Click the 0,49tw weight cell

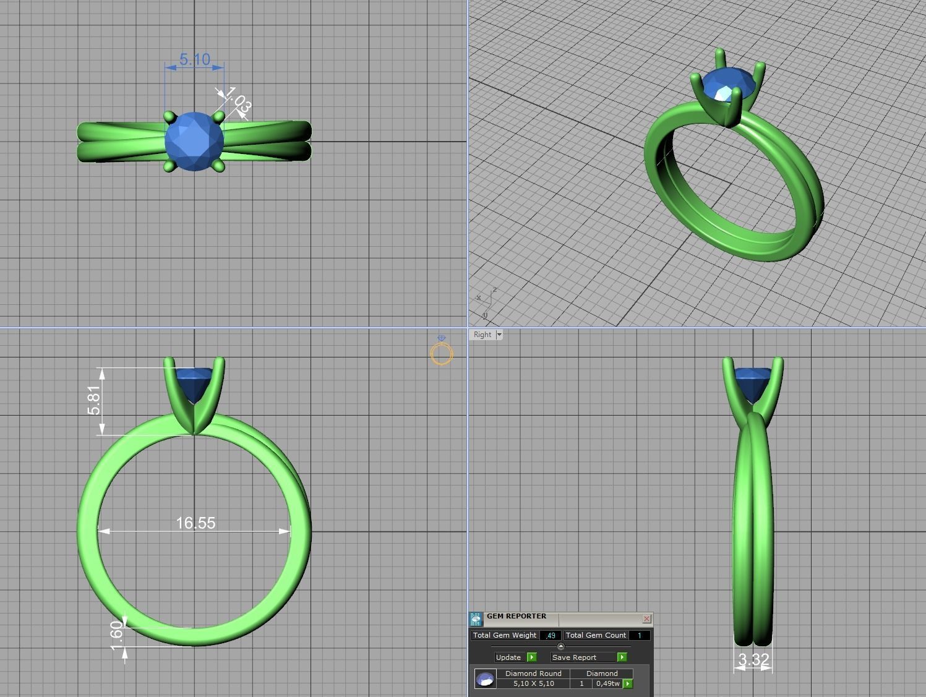[607, 683]
